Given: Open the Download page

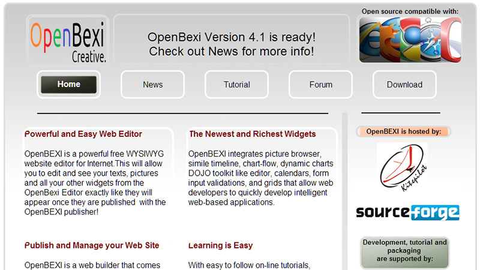Looking at the screenshot, I should [x=404, y=85].
